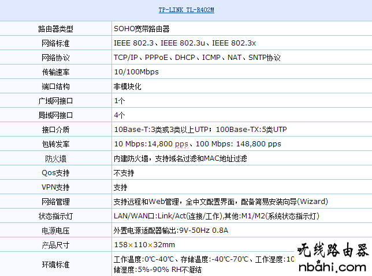The image size is (372, 276).
Task: Click the 状态指示灯 label
Action: click(55, 216)
